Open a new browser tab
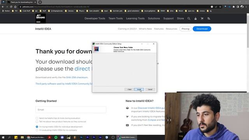Screen dimensions: 249x140 click(40, 2)
